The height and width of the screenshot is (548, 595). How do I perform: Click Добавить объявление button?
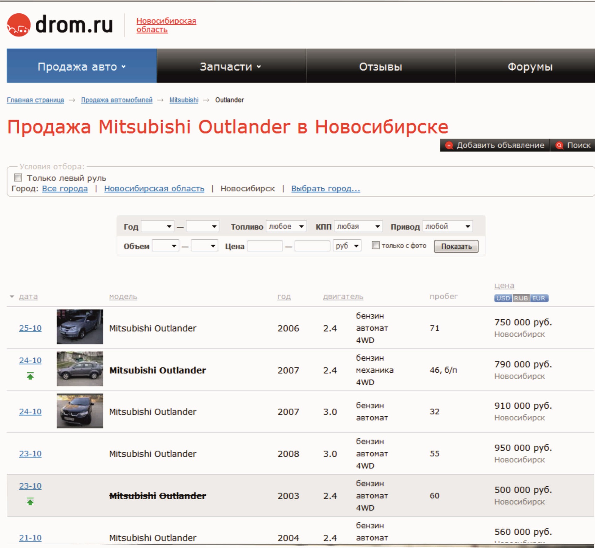click(495, 145)
